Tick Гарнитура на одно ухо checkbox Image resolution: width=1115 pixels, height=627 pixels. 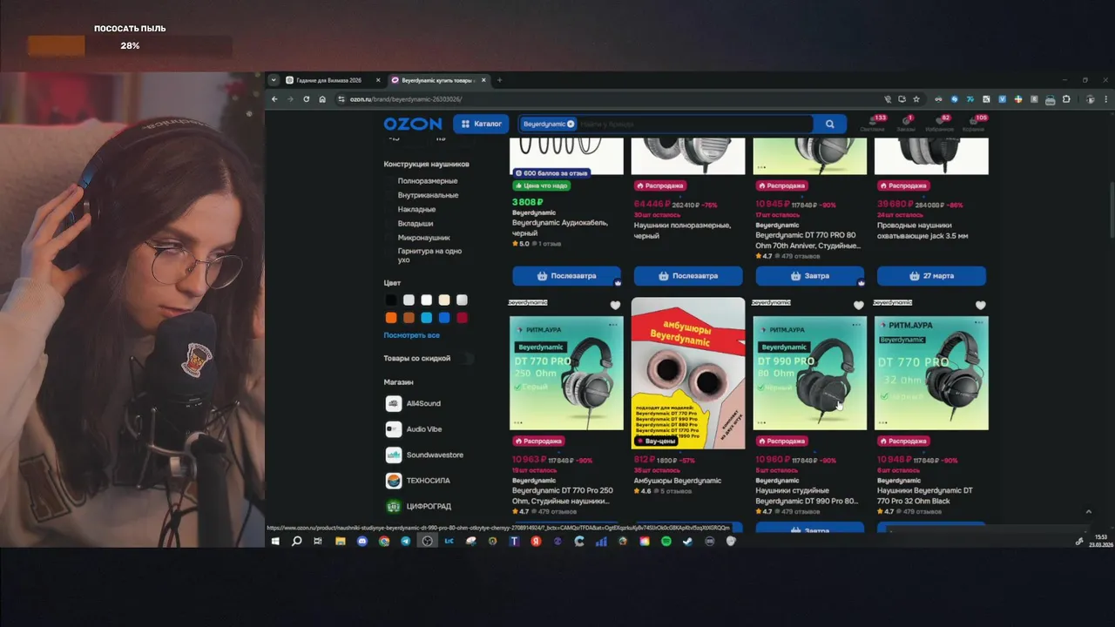[390, 252]
